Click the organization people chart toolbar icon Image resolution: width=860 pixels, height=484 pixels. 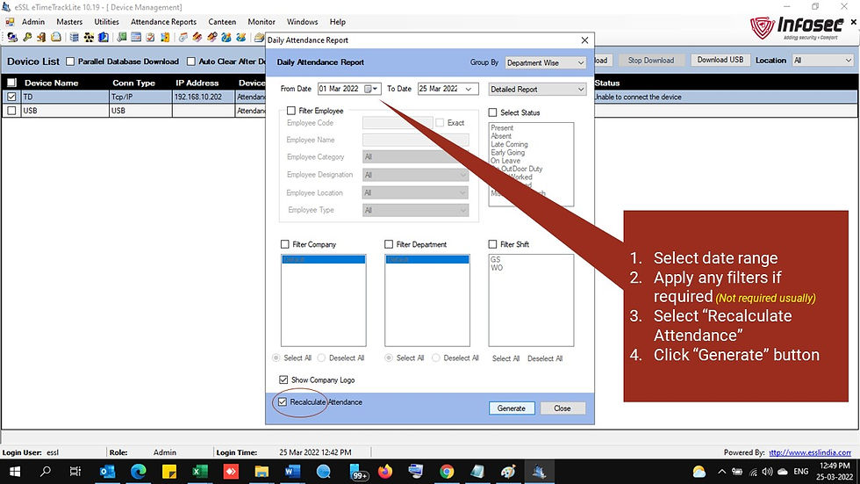[89, 37]
